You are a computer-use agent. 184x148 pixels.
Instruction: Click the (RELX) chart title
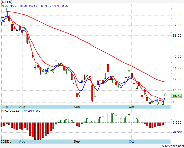(6, 2)
